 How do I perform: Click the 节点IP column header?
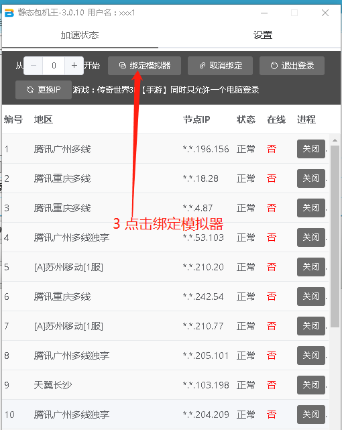click(x=196, y=119)
